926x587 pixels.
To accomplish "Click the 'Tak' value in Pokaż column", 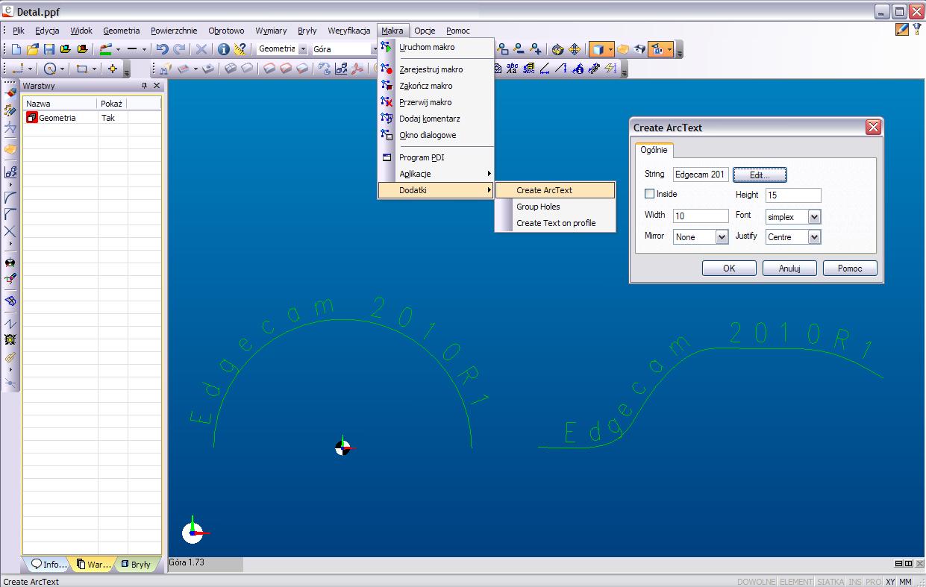I will [x=108, y=118].
